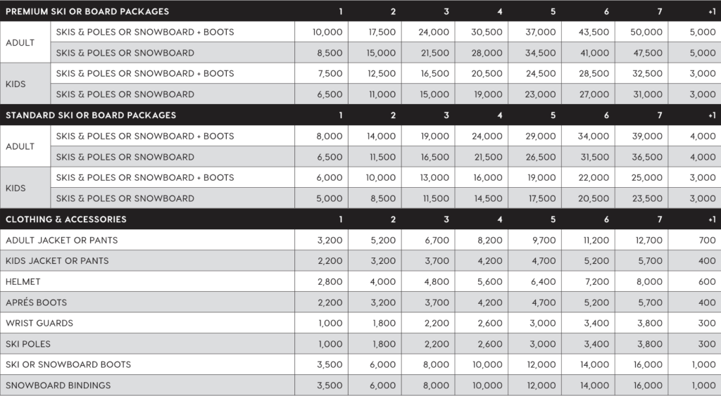Select the Standard Ski or Board Packages header
Screen dimensions: 721x396
point(91,115)
